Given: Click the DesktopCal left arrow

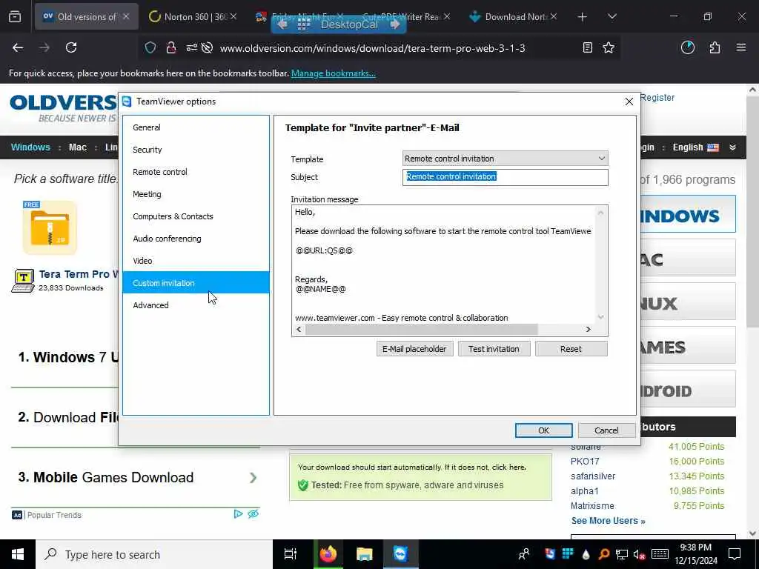Looking at the screenshot, I should [x=282, y=24].
